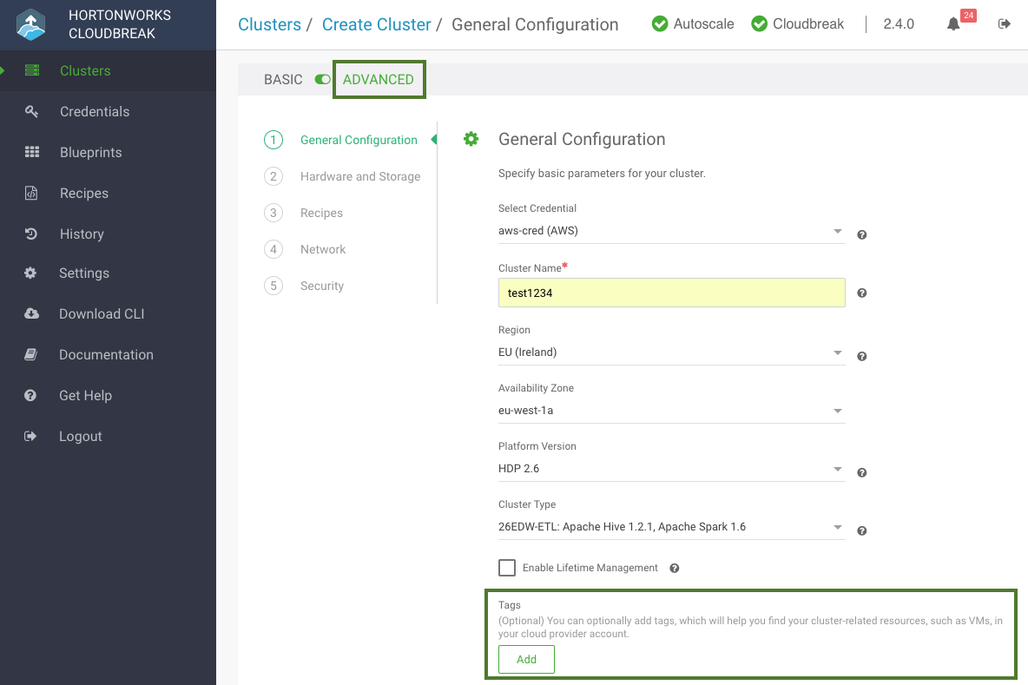Image resolution: width=1028 pixels, height=685 pixels.
Task: Show help for Enable Lifetime Management
Action: tap(675, 569)
